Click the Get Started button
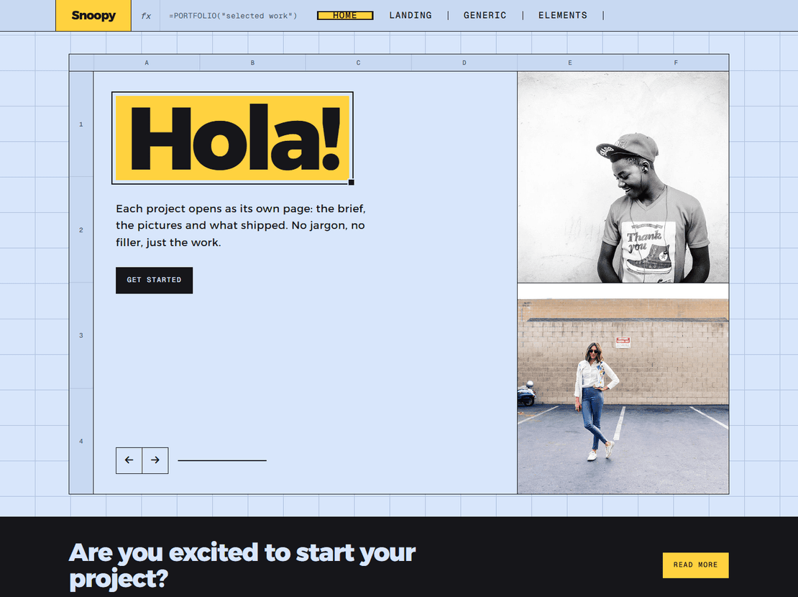This screenshot has height=597, width=798. click(154, 281)
